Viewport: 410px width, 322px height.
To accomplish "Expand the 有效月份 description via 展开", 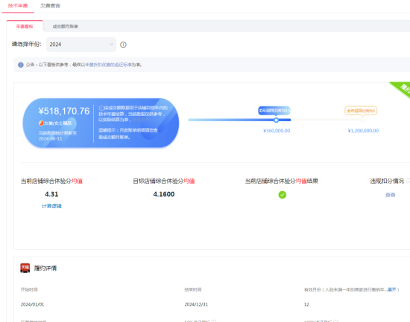I will coord(391,289).
